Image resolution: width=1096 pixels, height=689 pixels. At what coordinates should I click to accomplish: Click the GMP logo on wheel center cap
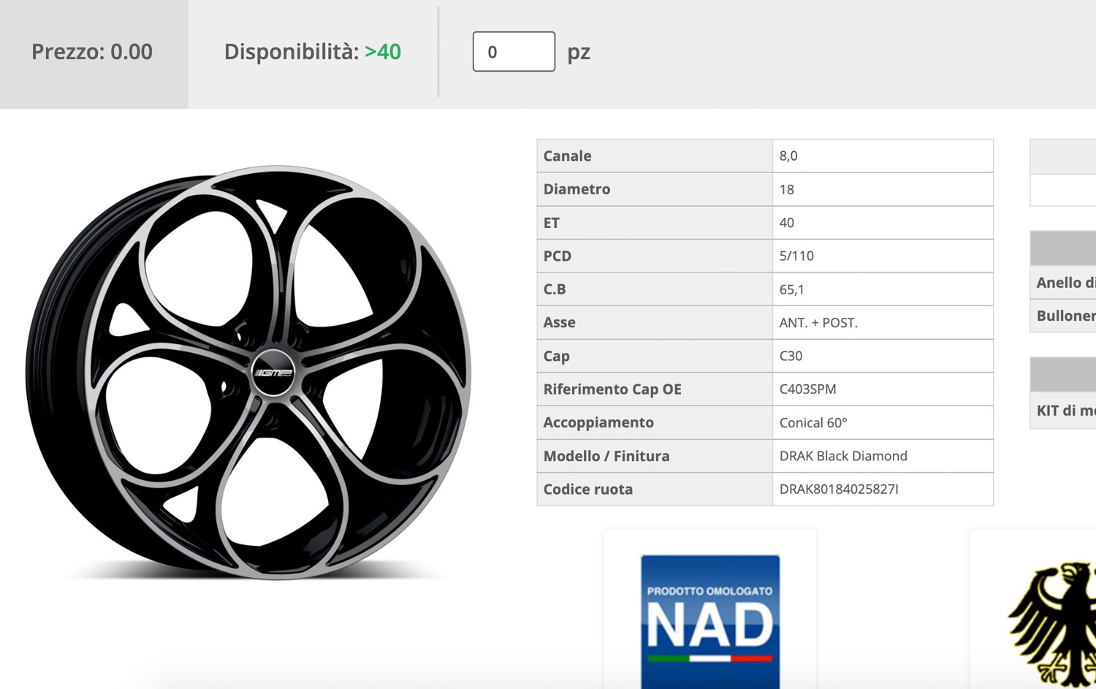[273, 373]
